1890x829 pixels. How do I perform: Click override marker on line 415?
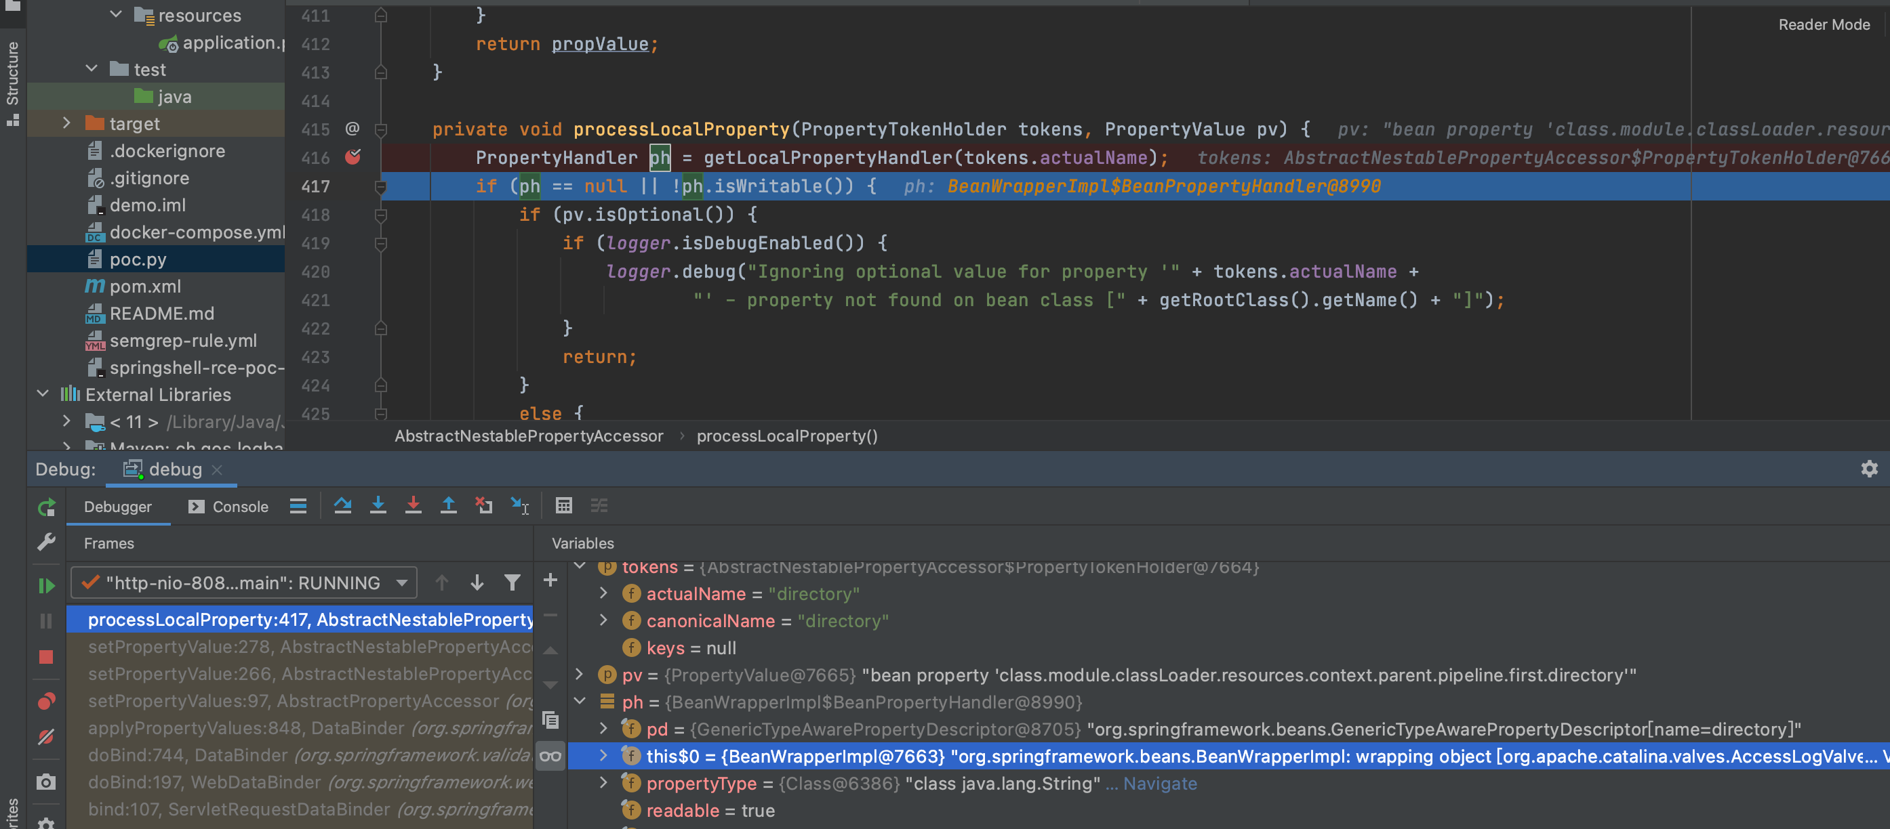353,129
